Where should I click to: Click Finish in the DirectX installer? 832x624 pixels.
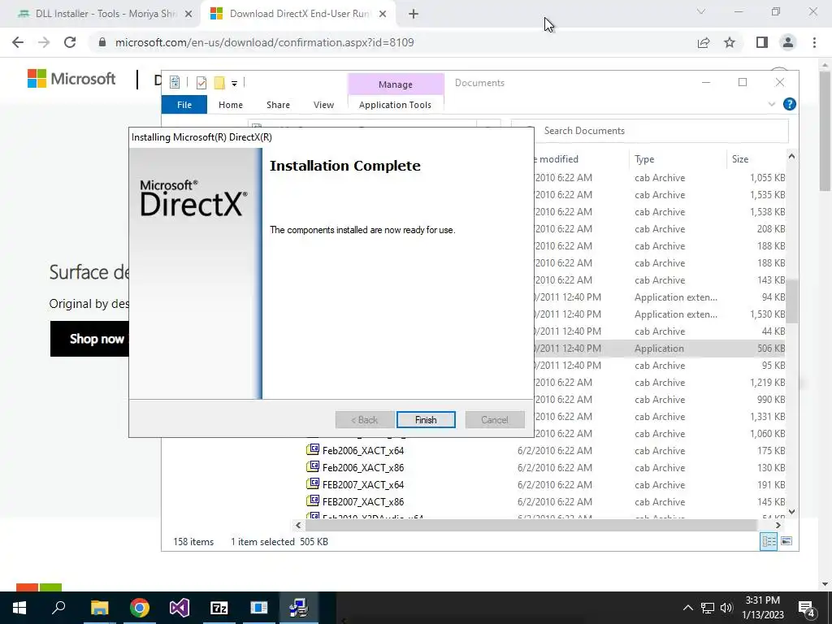pyautogui.click(x=426, y=420)
